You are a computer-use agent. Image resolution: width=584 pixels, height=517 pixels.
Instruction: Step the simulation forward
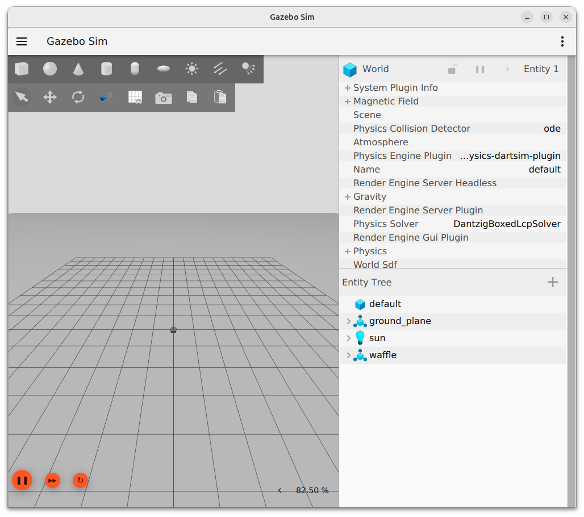coord(52,481)
